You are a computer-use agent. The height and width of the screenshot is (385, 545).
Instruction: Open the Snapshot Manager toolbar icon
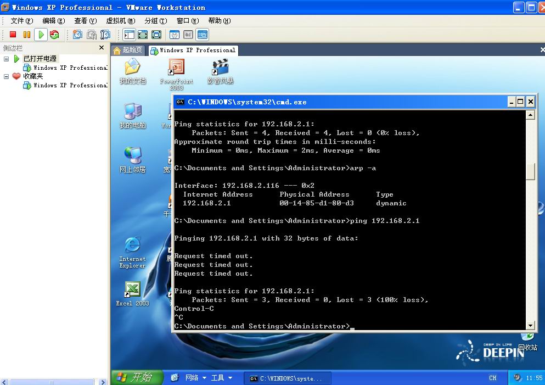(x=105, y=35)
